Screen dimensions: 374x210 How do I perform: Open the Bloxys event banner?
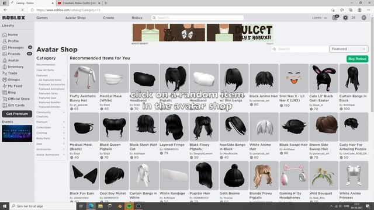17,134
